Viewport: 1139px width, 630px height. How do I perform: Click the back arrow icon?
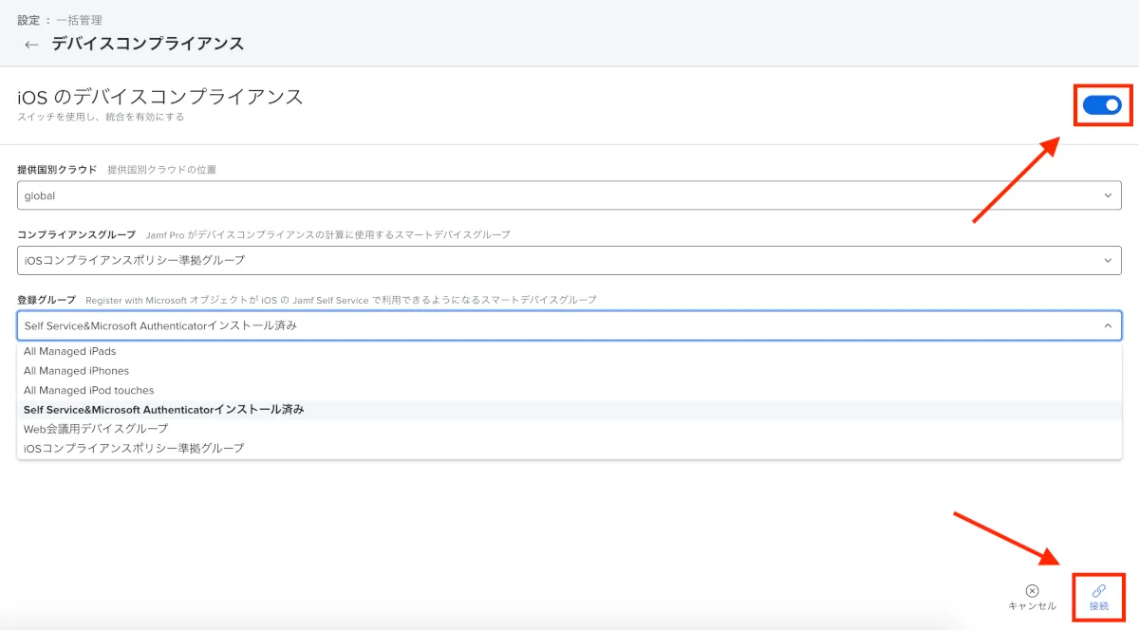(x=31, y=45)
